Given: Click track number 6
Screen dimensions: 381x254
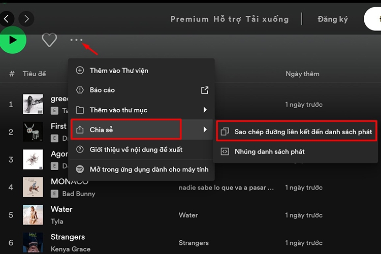Looking at the screenshot, I should click(x=11, y=243).
